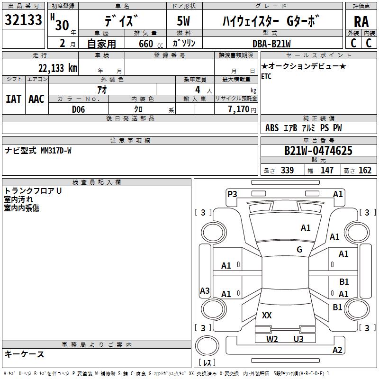Select shift type IAT
379x379 pixels.
pyautogui.click(x=14, y=99)
